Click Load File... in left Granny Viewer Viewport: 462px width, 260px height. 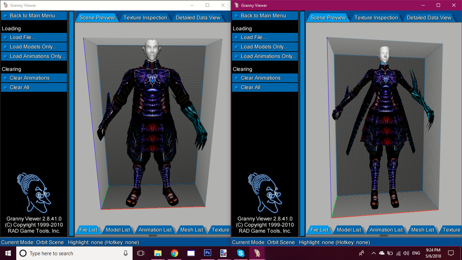tap(34, 37)
